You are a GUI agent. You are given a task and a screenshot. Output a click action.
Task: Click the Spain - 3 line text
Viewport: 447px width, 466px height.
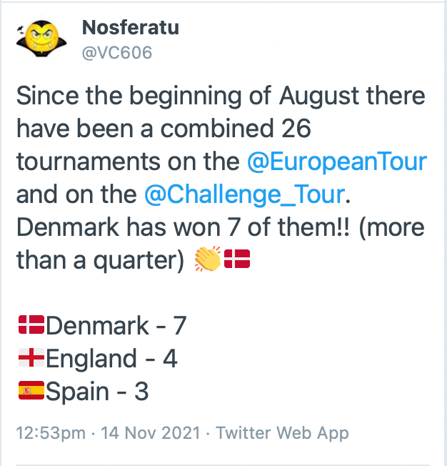click(x=97, y=392)
